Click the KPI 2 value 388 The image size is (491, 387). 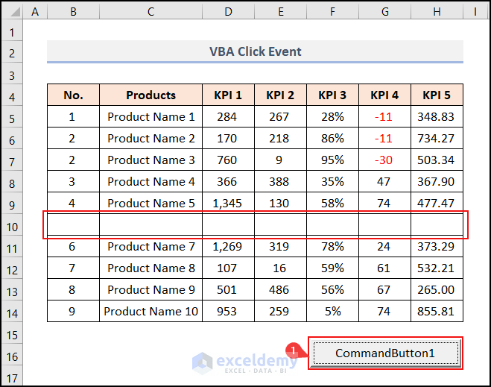281,181
